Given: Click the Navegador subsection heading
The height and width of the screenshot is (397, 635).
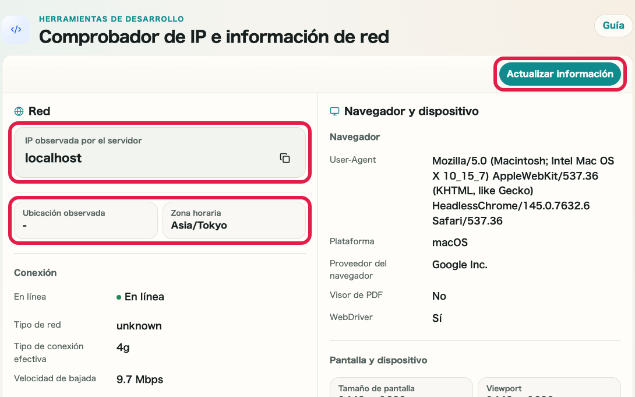Looking at the screenshot, I should (x=355, y=137).
